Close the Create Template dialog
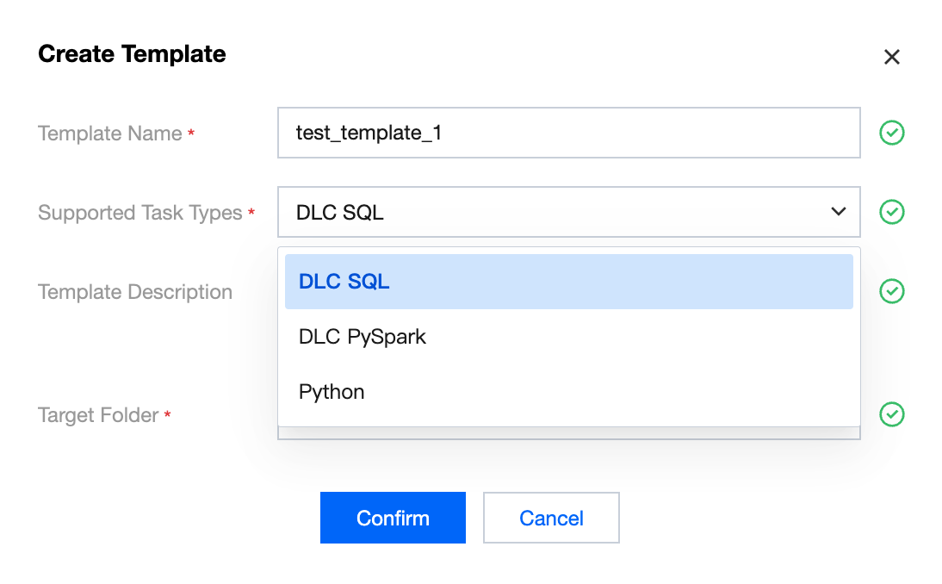 pos(892,57)
